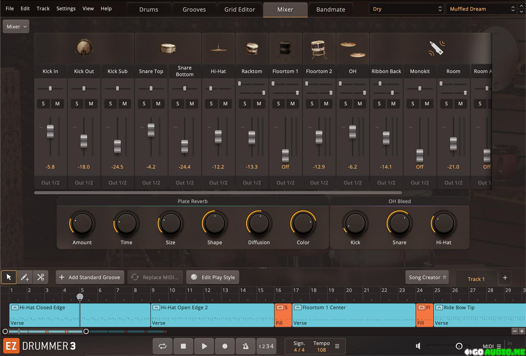Click the add track plus icon
This screenshot has height=356, width=526.
pos(505,278)
